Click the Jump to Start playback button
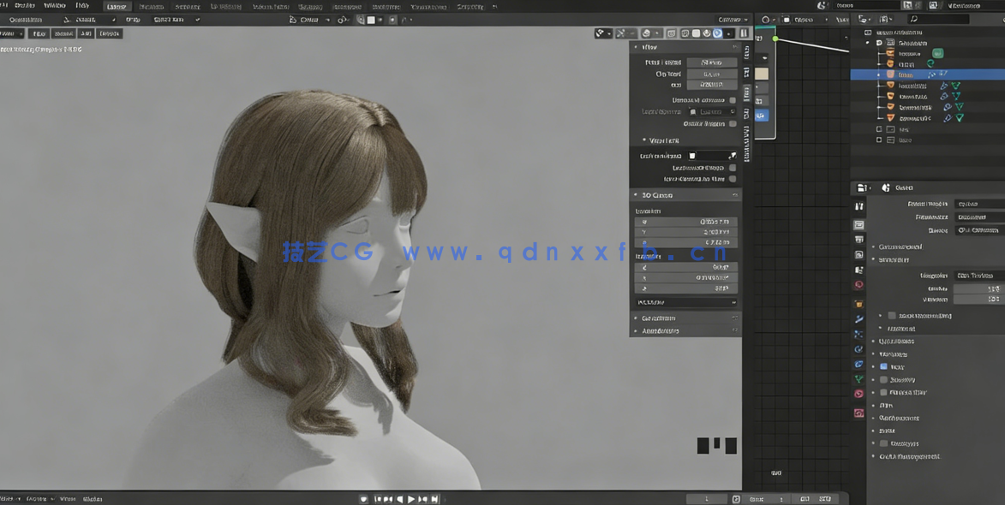The image size is (1005, 505). 377,498
